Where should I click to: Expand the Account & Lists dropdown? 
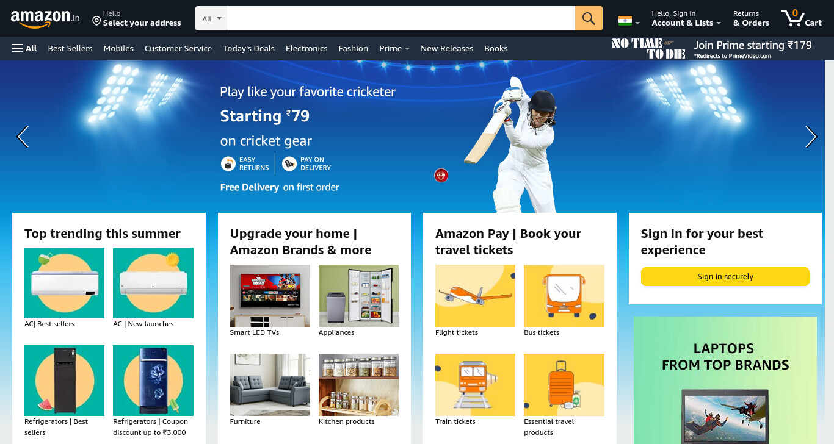[x=686, y=18]
